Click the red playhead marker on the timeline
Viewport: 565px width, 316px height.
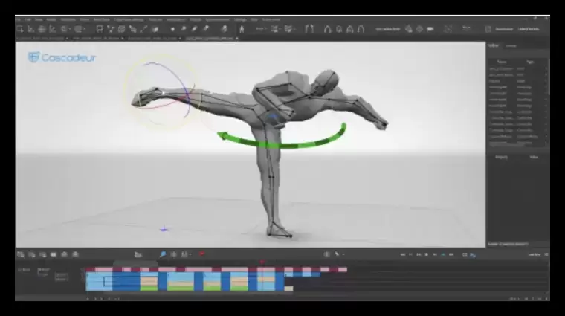point(262,262)
